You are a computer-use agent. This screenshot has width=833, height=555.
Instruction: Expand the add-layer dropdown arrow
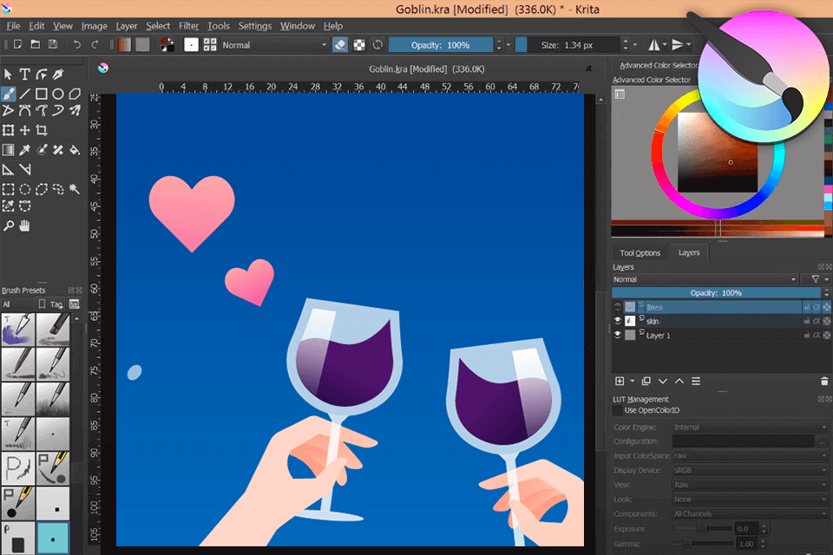(x=631, y=381)
